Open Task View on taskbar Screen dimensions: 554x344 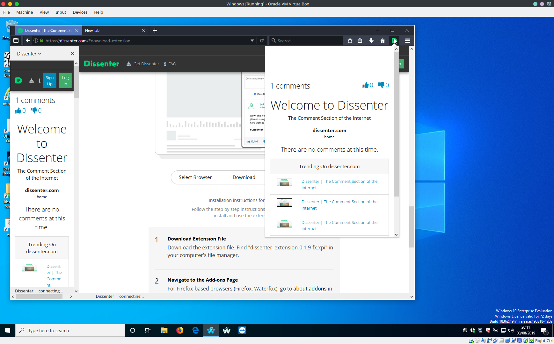148,330
